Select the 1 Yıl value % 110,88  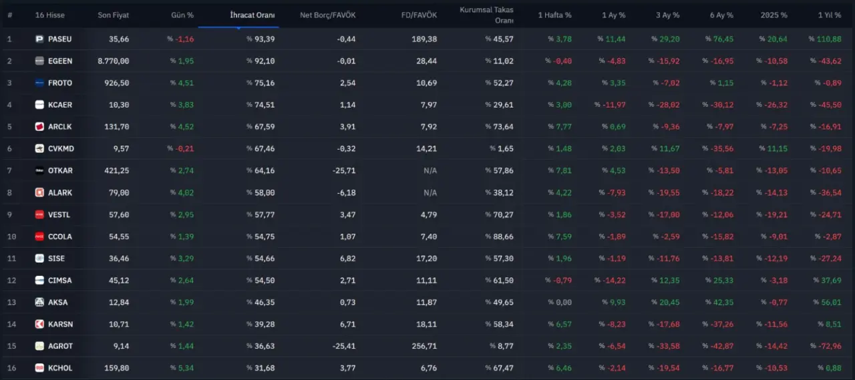click(825, 39)
